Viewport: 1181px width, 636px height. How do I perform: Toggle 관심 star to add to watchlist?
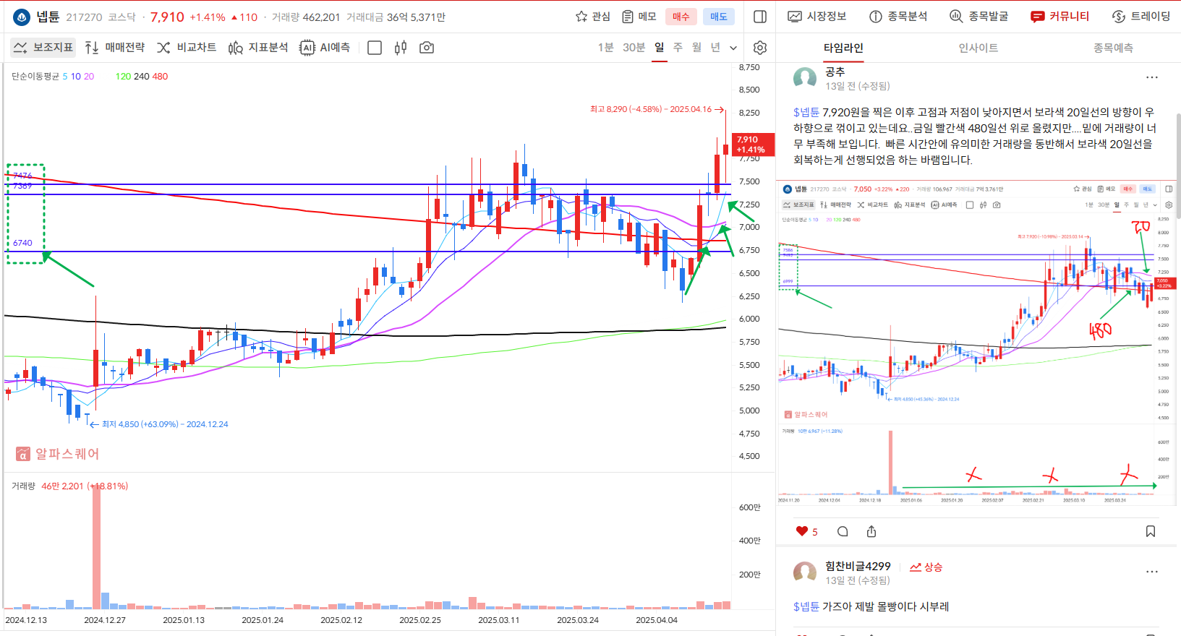pos(592,17)
